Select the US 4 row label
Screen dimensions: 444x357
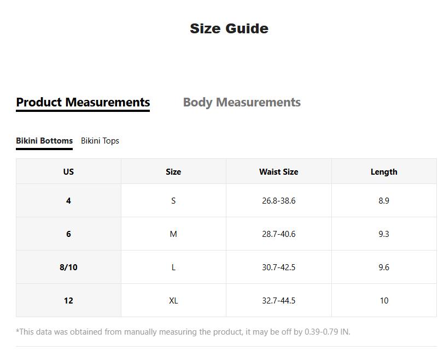68,201
